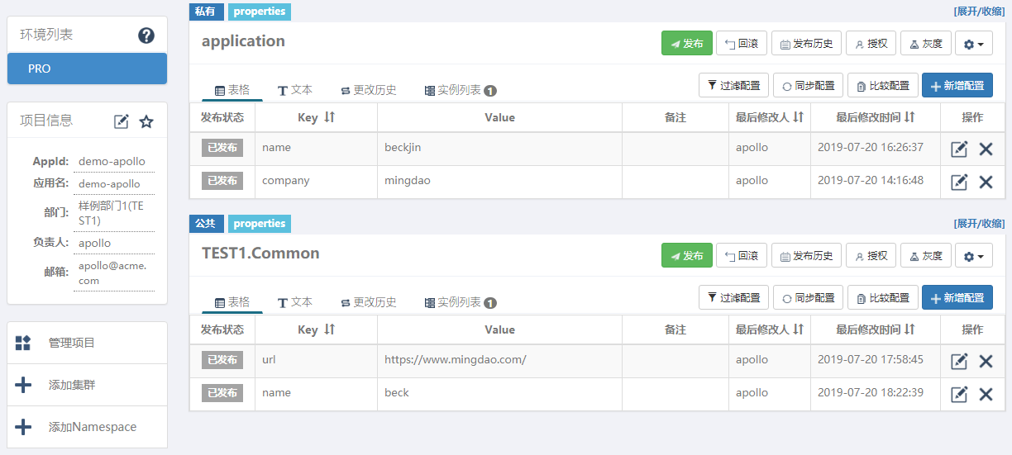Open change history tab in TEST1.Common
This screenshot has height=455, width=1012.
click(369, 302)
